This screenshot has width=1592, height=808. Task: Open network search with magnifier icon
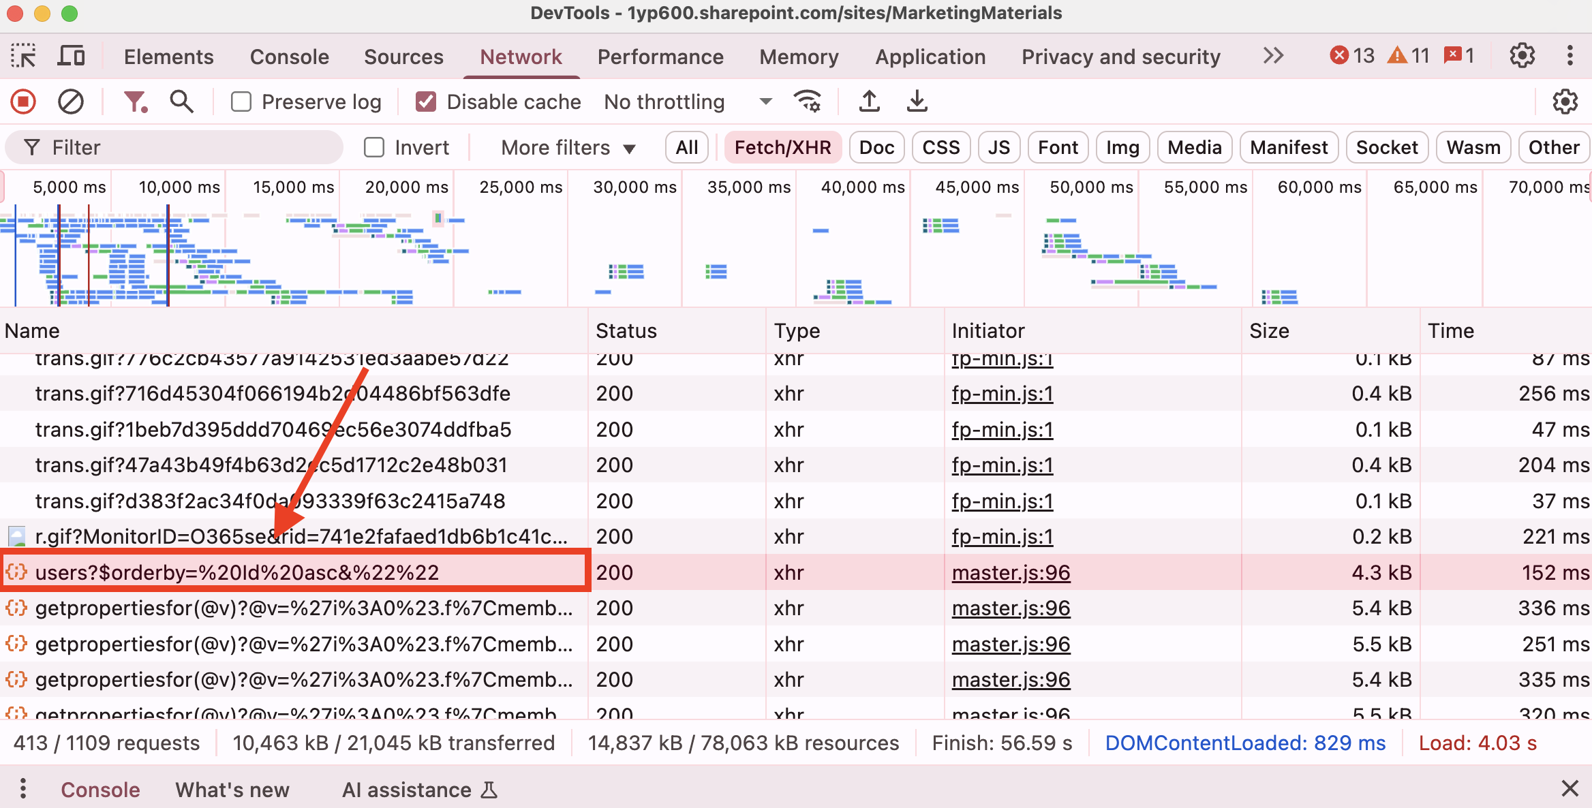click(x=181, y=102)
